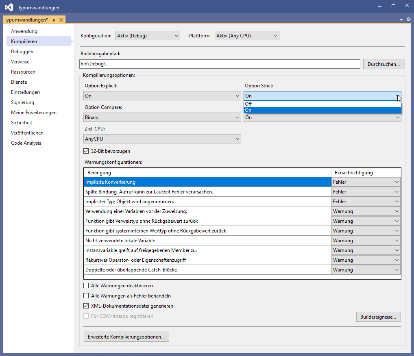
Task: Open the Konfiguration dropdown
Action: pyautogui.click(x=148, y=36)
